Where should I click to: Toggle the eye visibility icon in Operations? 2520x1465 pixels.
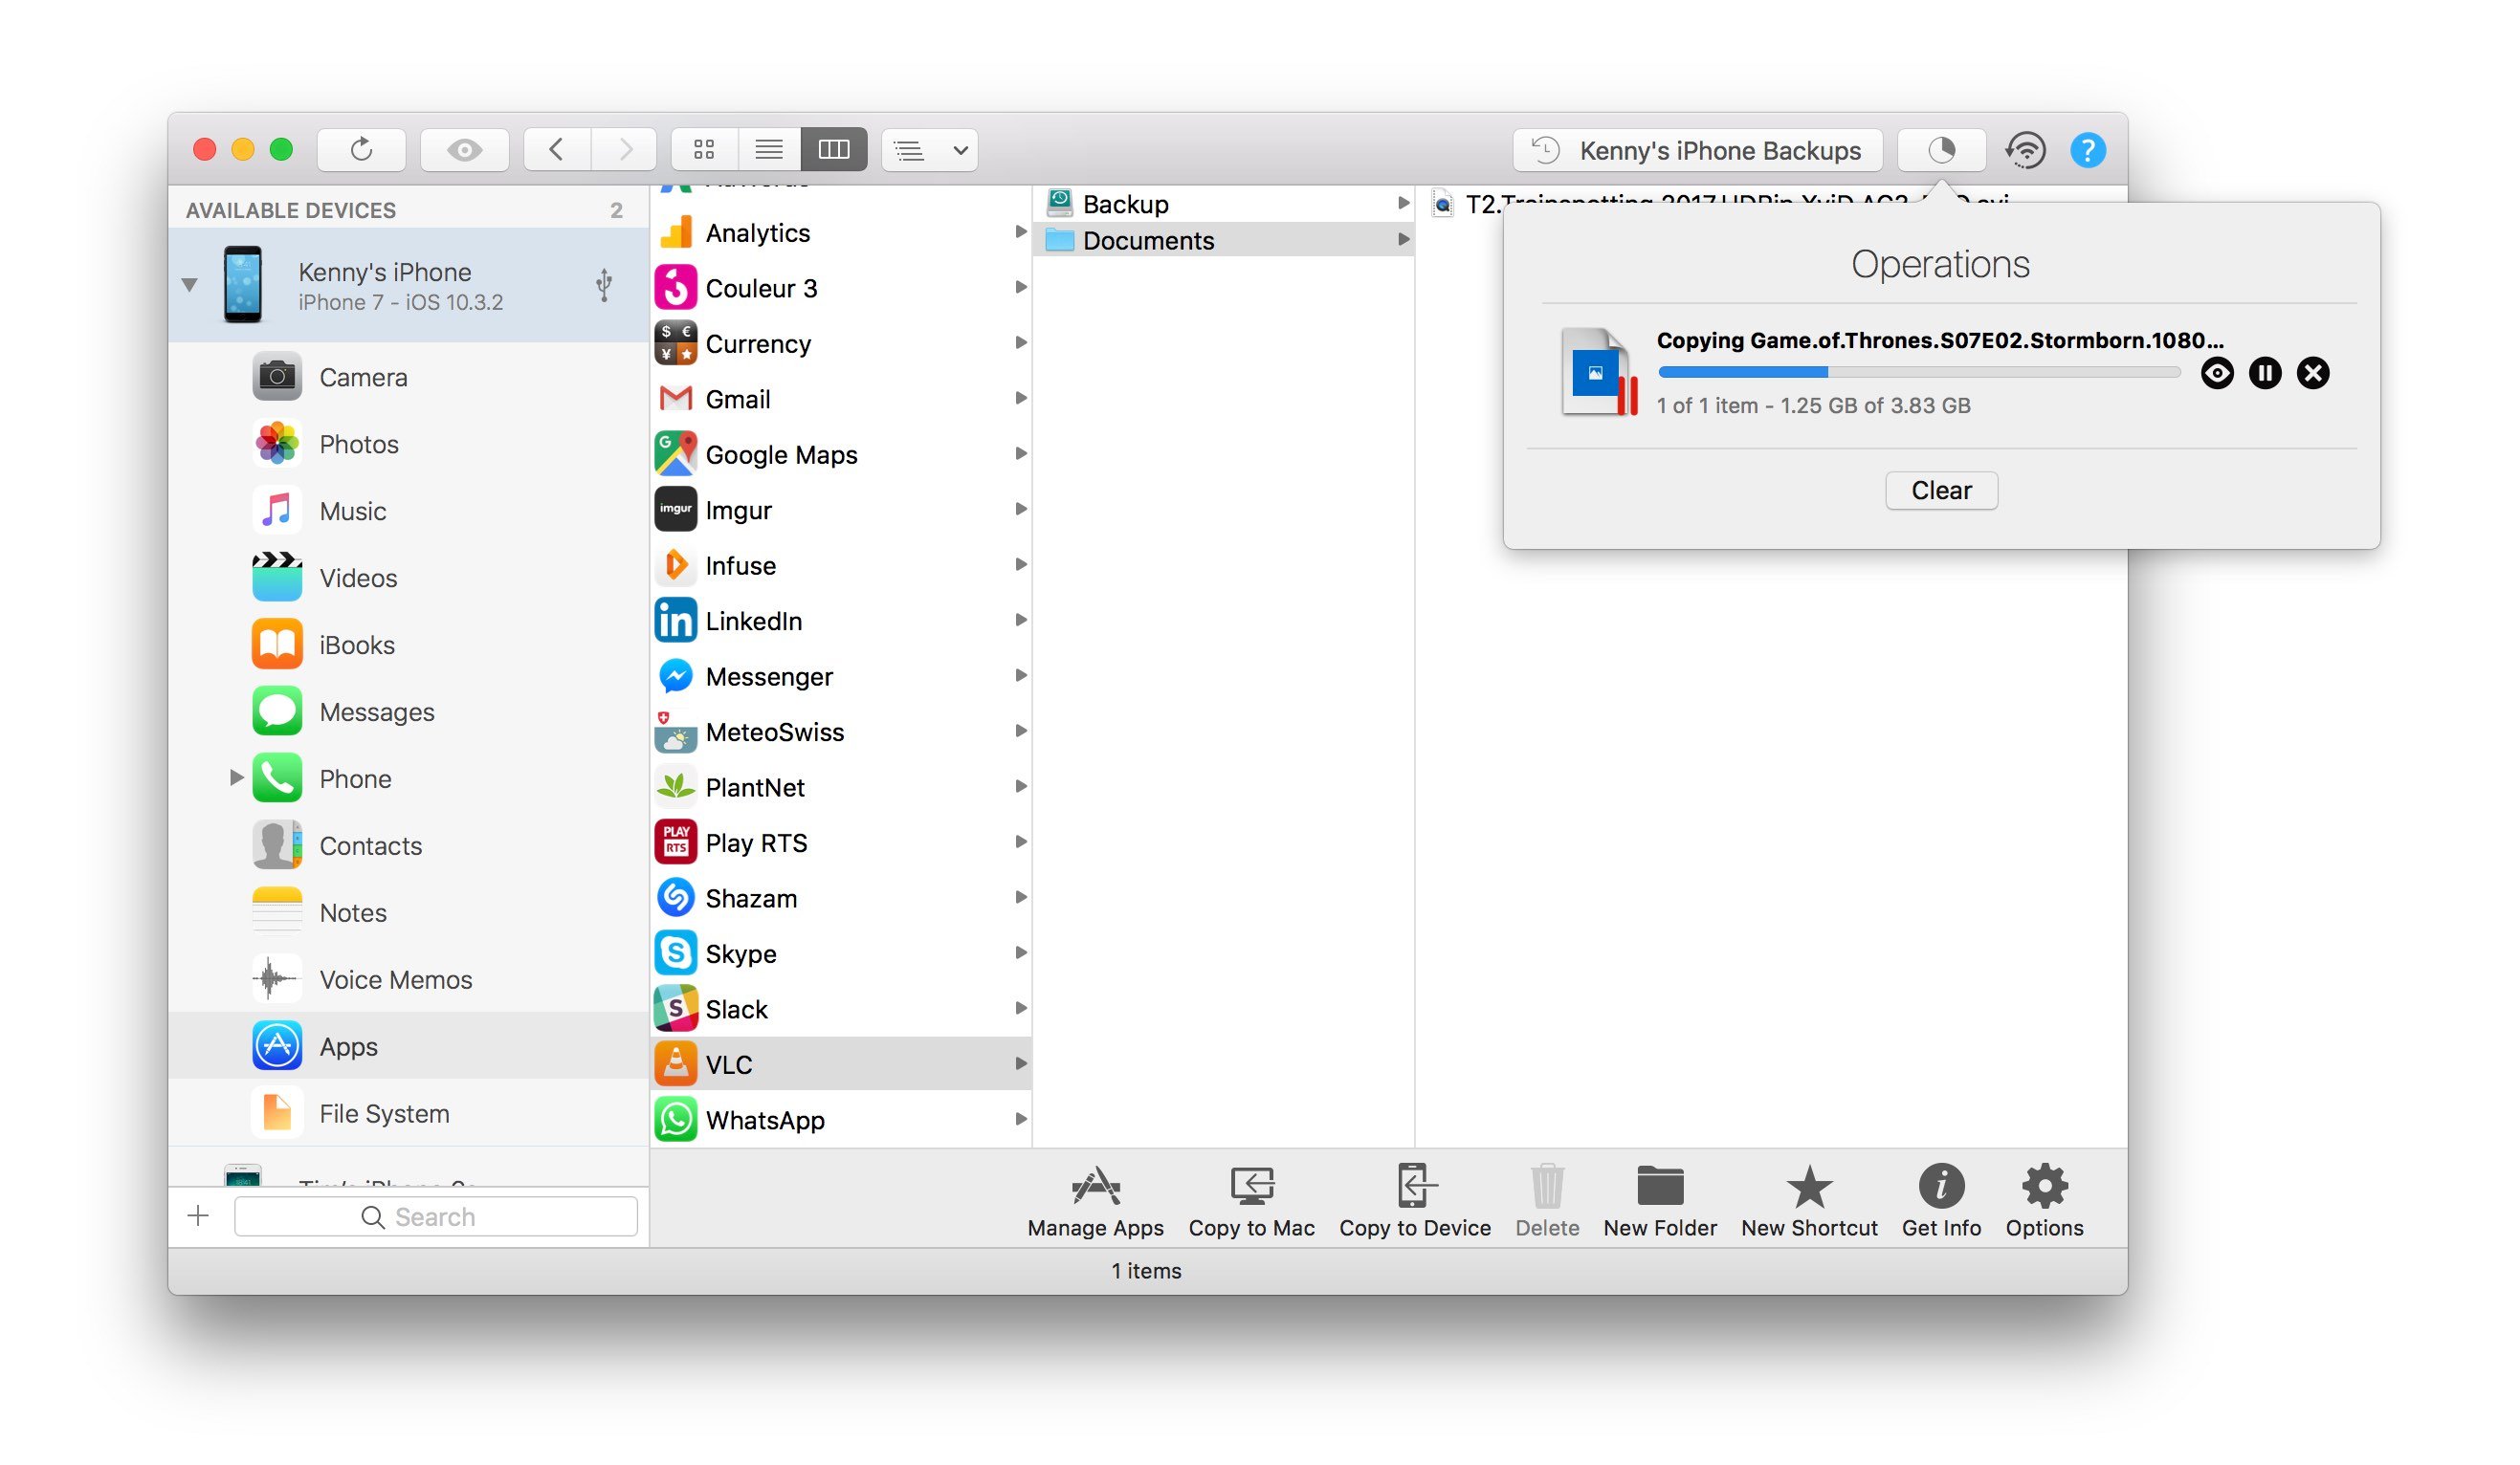click(x=2219, y=371)
